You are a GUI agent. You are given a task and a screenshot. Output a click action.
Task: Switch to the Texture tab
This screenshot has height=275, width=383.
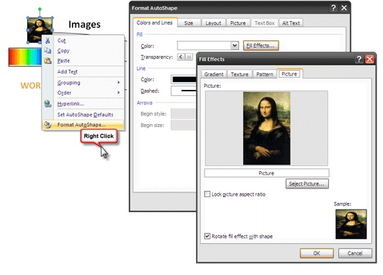(240, 74)
